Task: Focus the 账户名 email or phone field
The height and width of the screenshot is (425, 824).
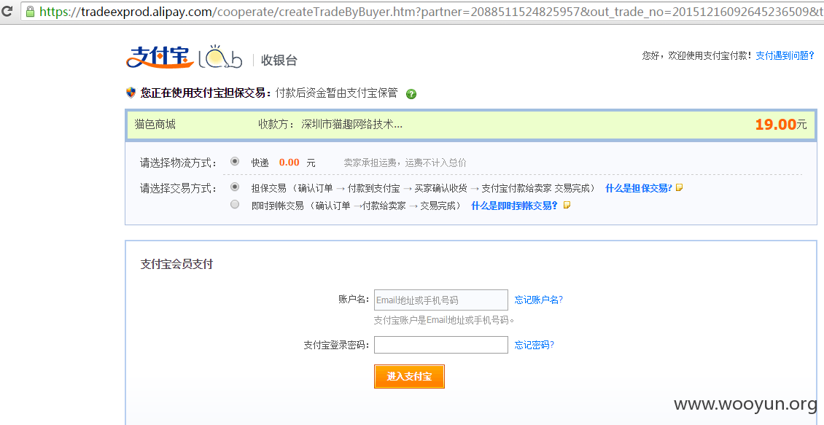Action: tap(441, 300)
